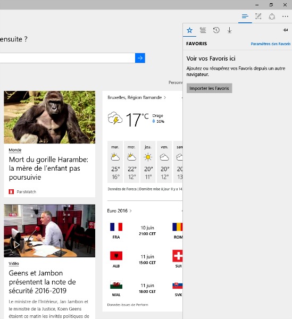The image size is (292, 319).
Task: Open the Hub panel icon
Action: [245, 16]
